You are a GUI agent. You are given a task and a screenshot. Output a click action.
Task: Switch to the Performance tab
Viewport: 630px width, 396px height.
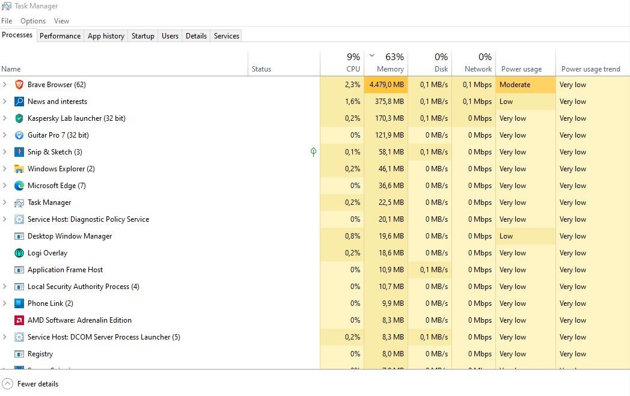point(60,36)
